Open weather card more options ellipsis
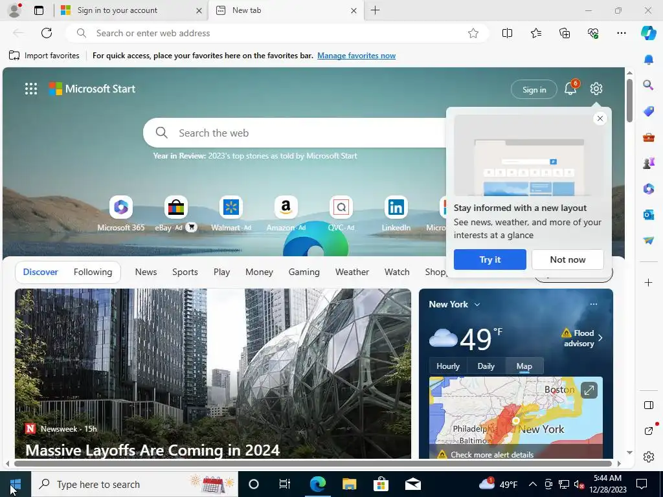 coord(594,304)
